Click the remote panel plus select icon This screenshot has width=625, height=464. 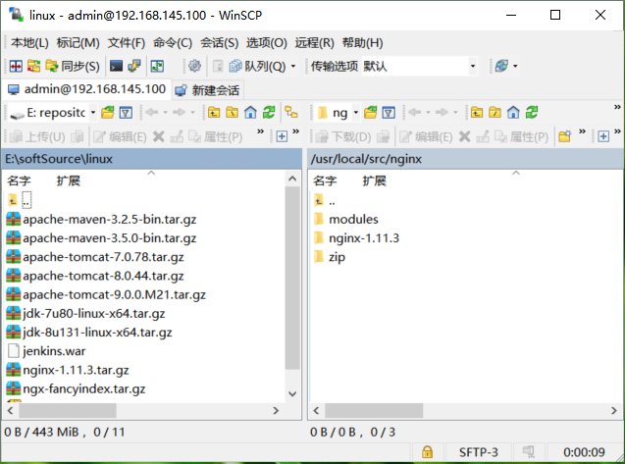603,136
